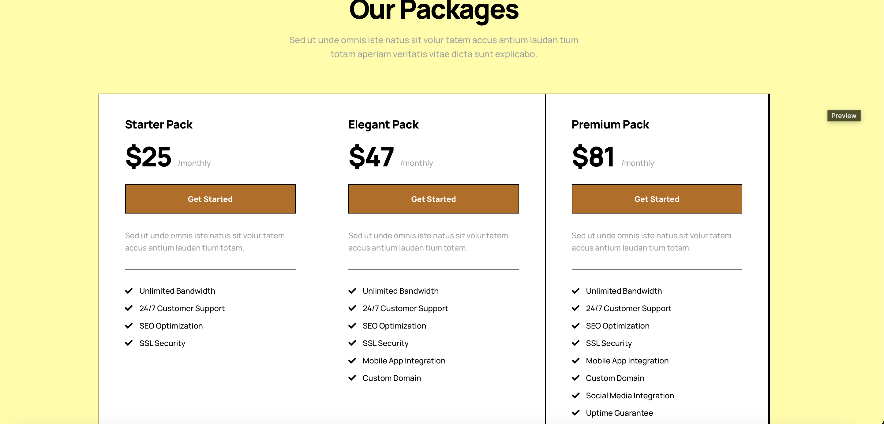Click the checkmark beside Unlimited Bandwidth in Starter Pack
The image size is (884, 424).
coord(129,291)
